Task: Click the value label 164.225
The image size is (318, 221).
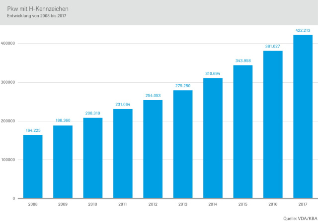Action: coord(33,131)
